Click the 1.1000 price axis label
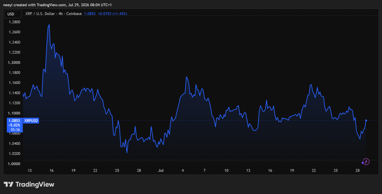Viewport: 382px width, 194px height. click(x=15, y=113)
